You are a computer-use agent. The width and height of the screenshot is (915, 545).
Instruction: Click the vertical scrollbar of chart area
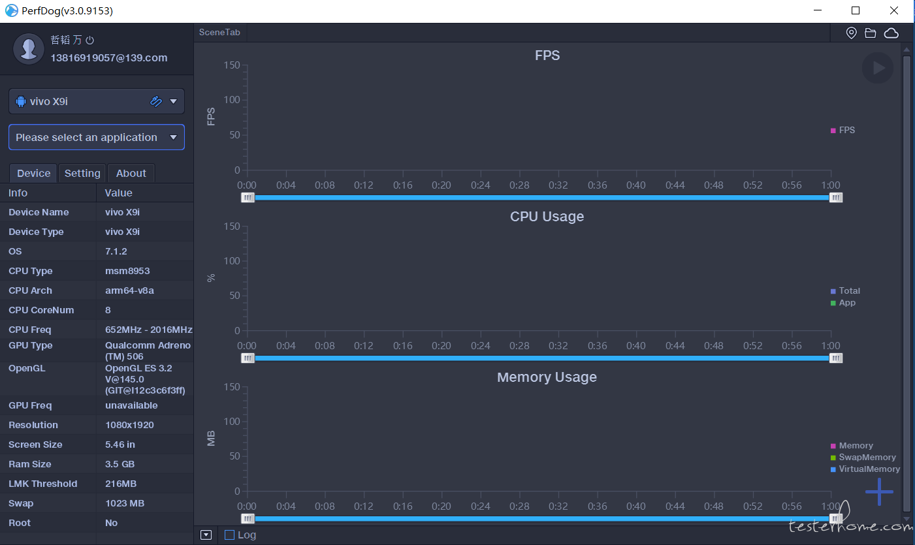coord(907,281)
